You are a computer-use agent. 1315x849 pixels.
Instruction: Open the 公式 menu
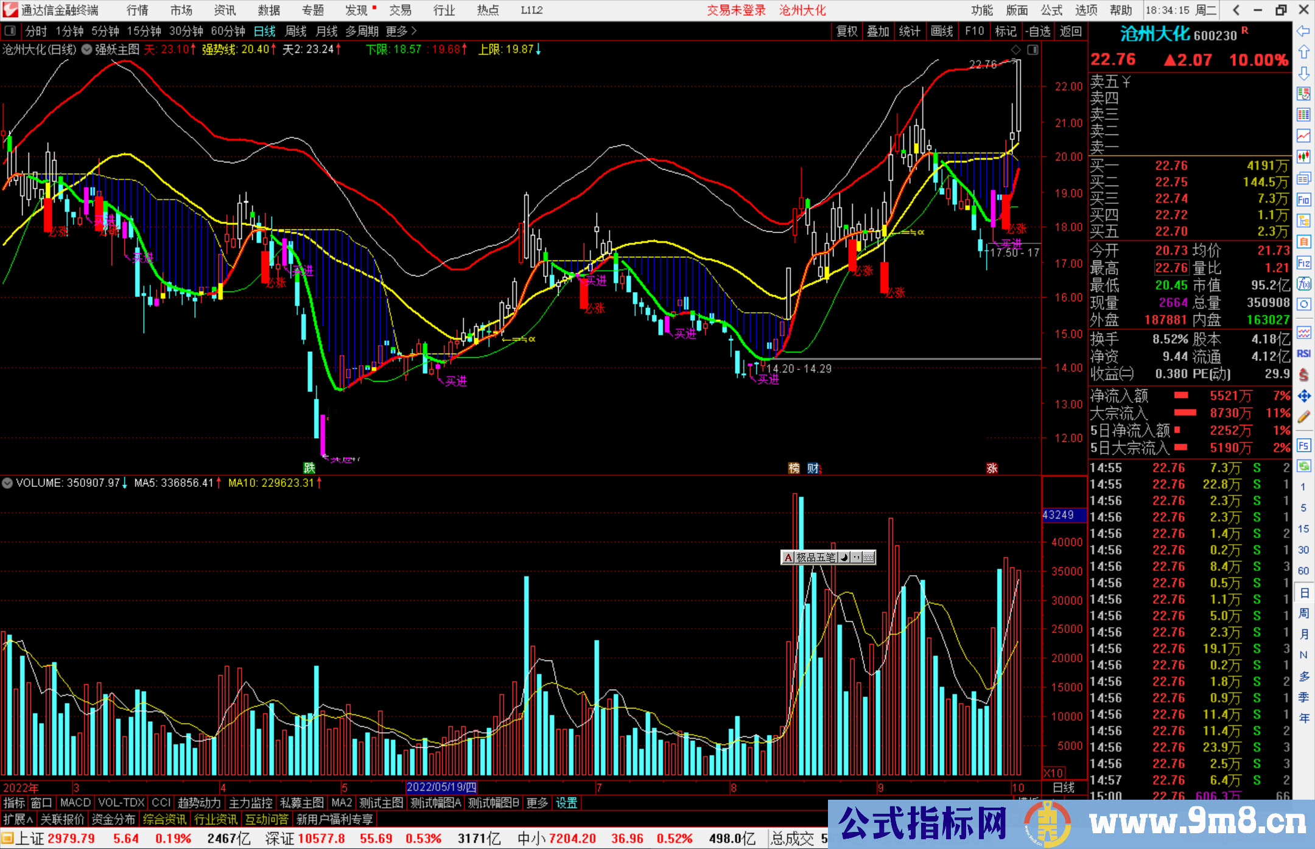[x=1051, y=10]
